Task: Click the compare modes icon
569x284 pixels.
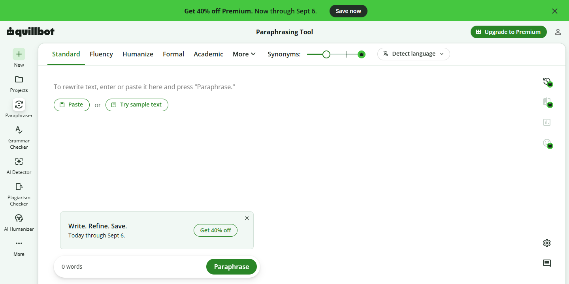Action: [x=547, y=102]
